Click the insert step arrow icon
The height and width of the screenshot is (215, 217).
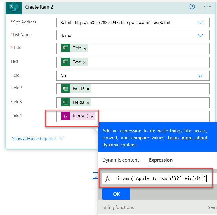coord(95,176)
